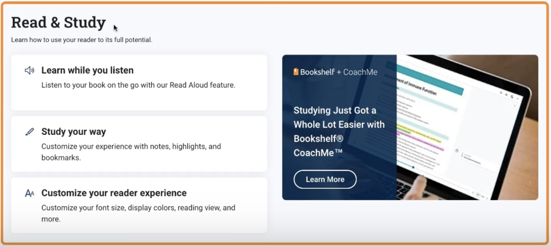Click the notes, highlights, and bookmarks description
Screen dimensions: 551x247
131,152
